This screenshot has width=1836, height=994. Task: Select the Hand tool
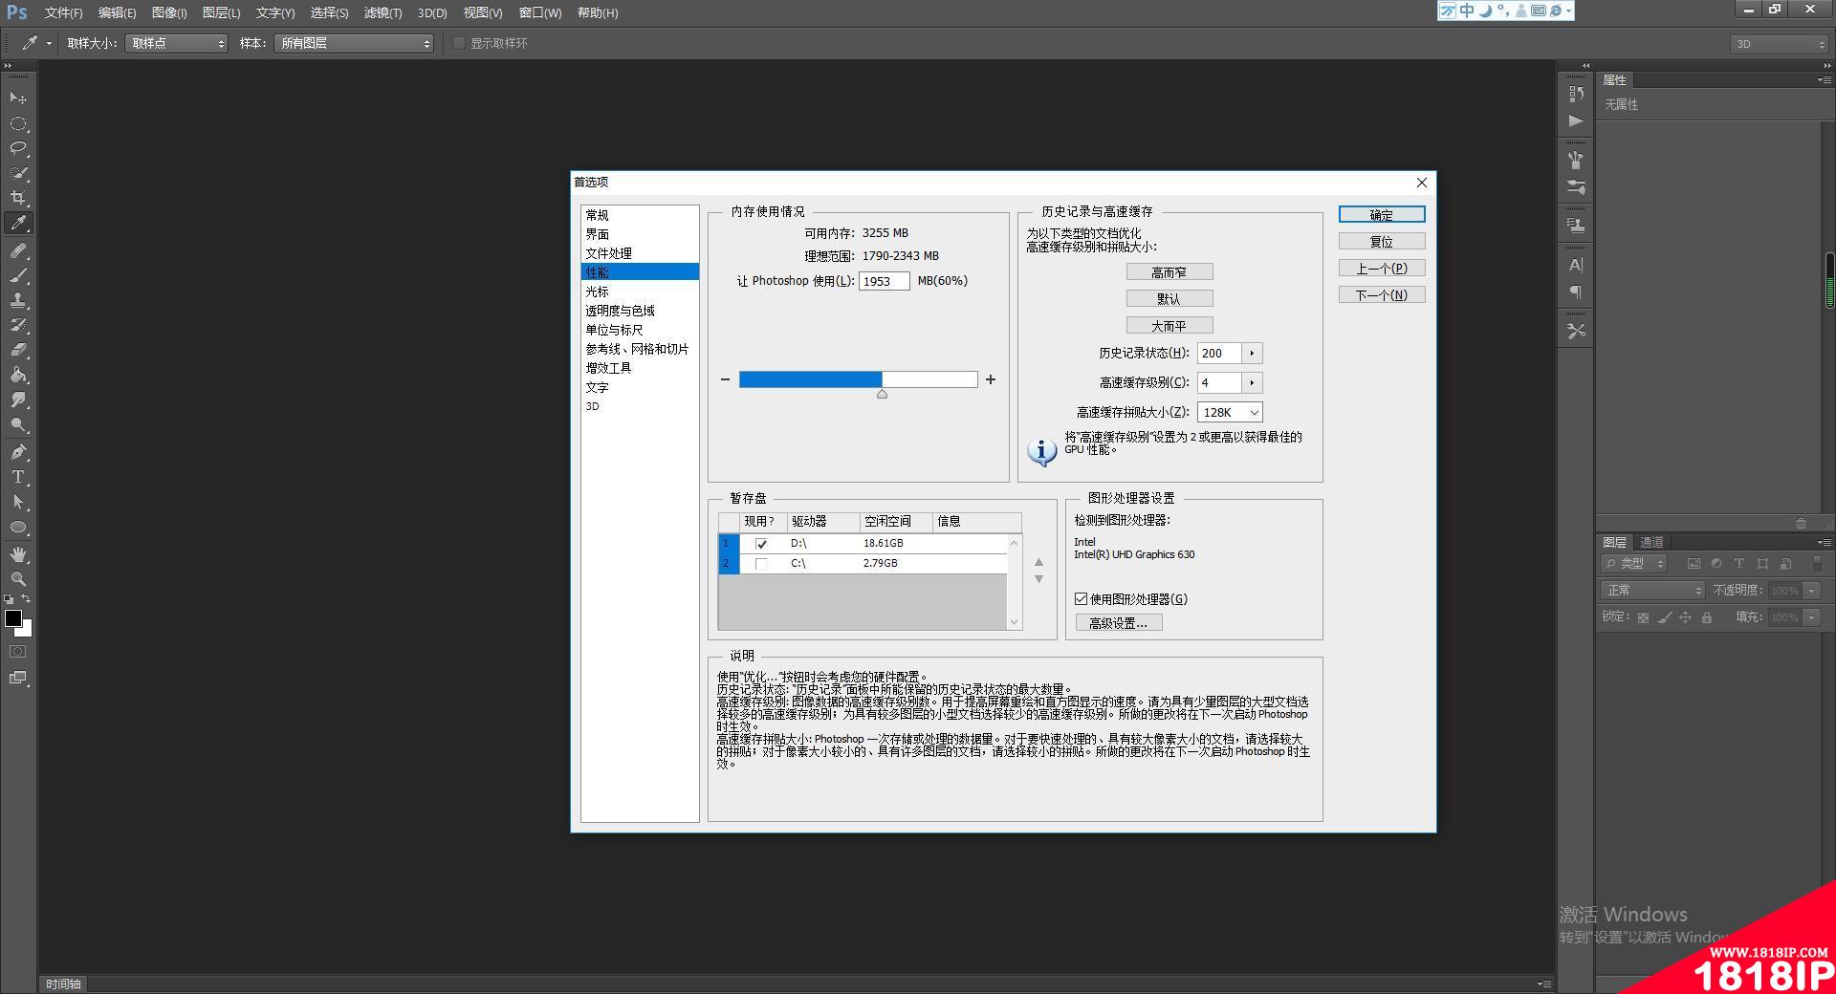tap(18, 554)
